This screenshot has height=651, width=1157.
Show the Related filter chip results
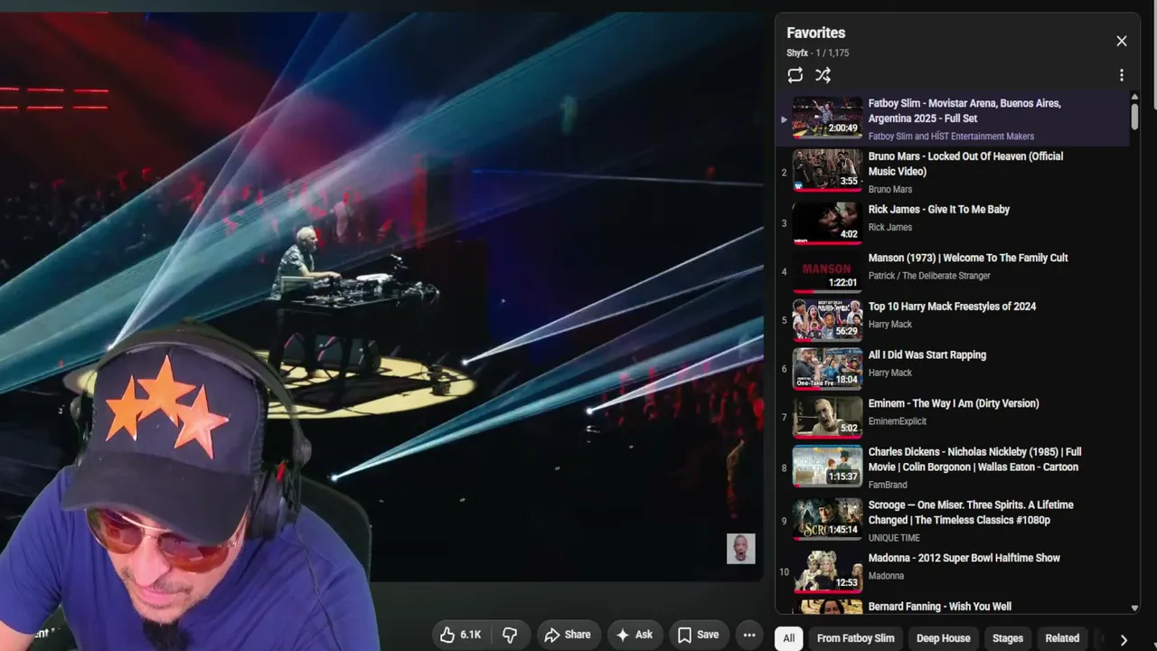click(1062, 638)
